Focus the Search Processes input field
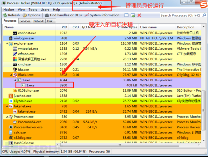 pyautogui.click(x=181, y=15)
